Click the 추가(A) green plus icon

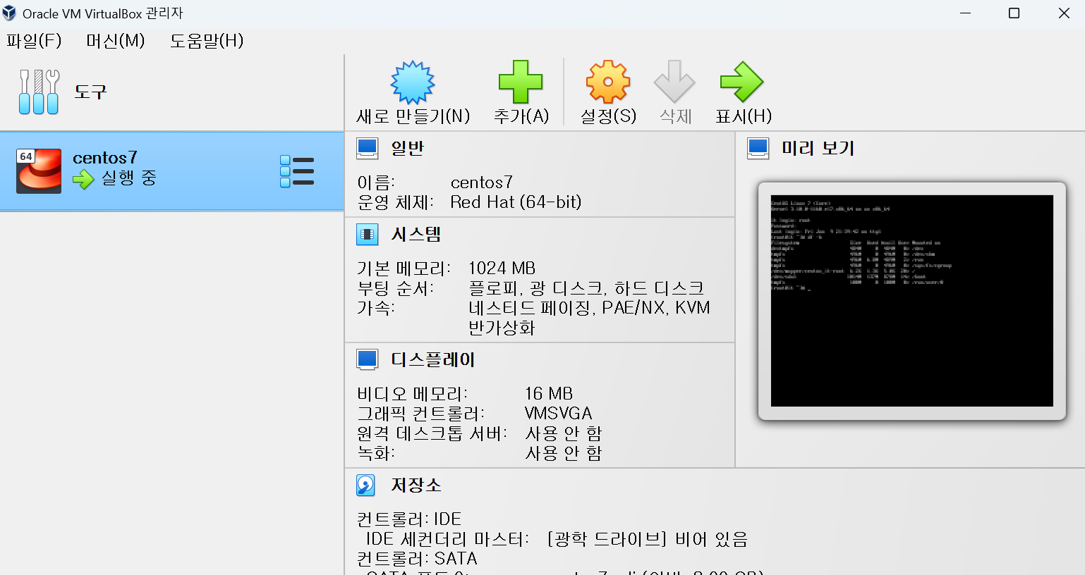tap(521, 82)
